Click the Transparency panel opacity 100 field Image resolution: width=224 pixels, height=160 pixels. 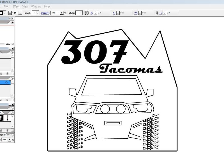[x=5, y=140]
